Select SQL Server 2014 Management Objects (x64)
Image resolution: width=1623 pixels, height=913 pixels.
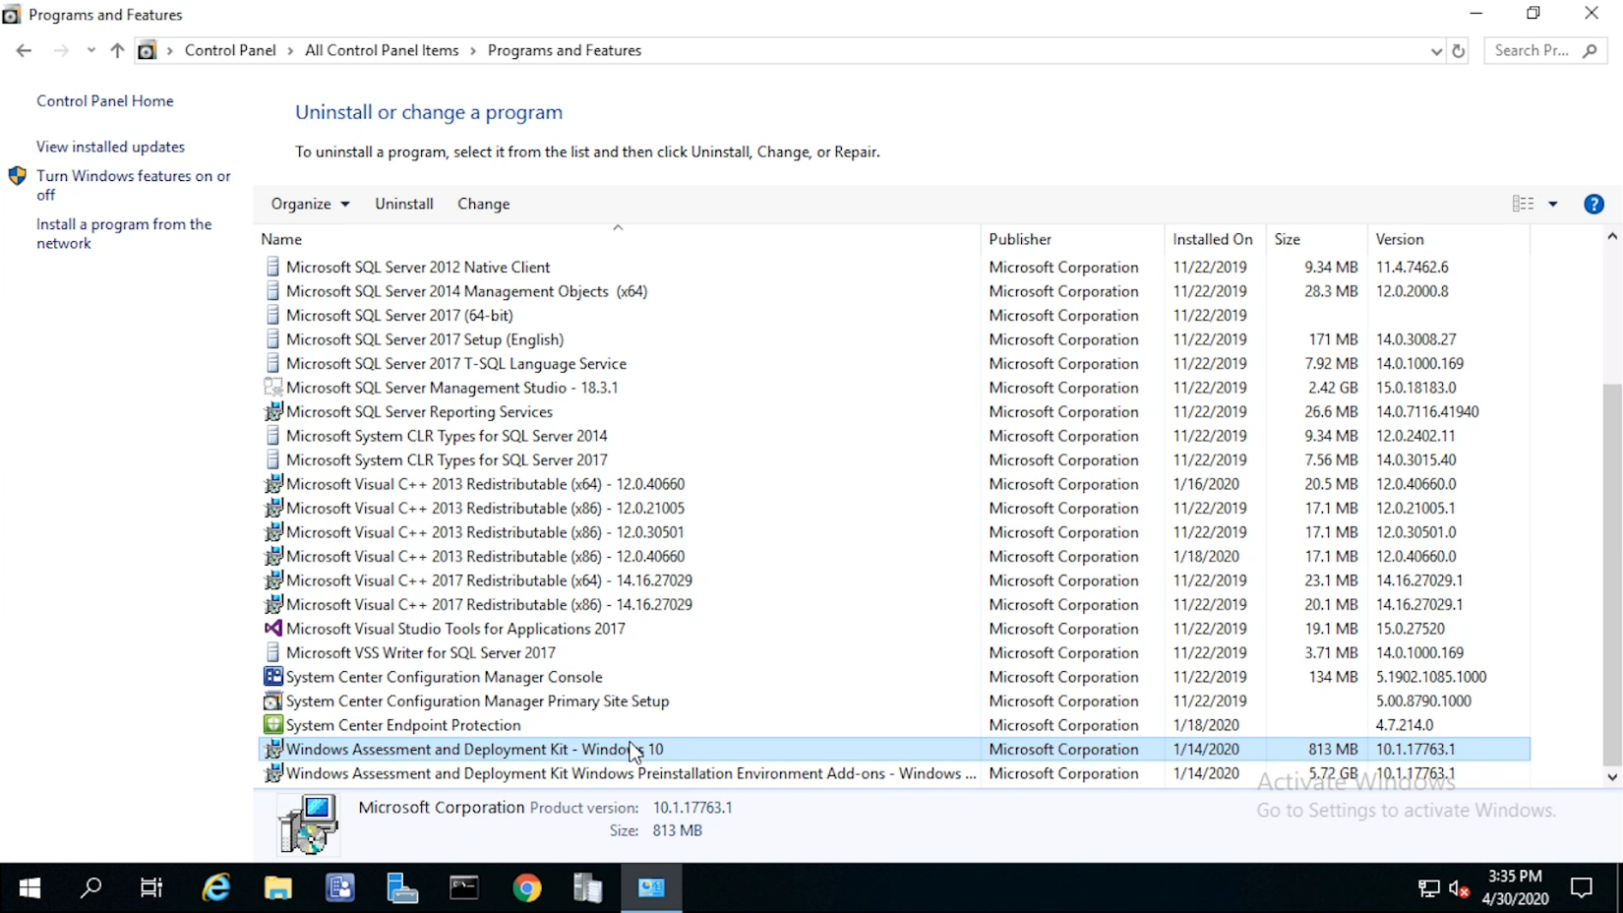(x=466, y=291)
